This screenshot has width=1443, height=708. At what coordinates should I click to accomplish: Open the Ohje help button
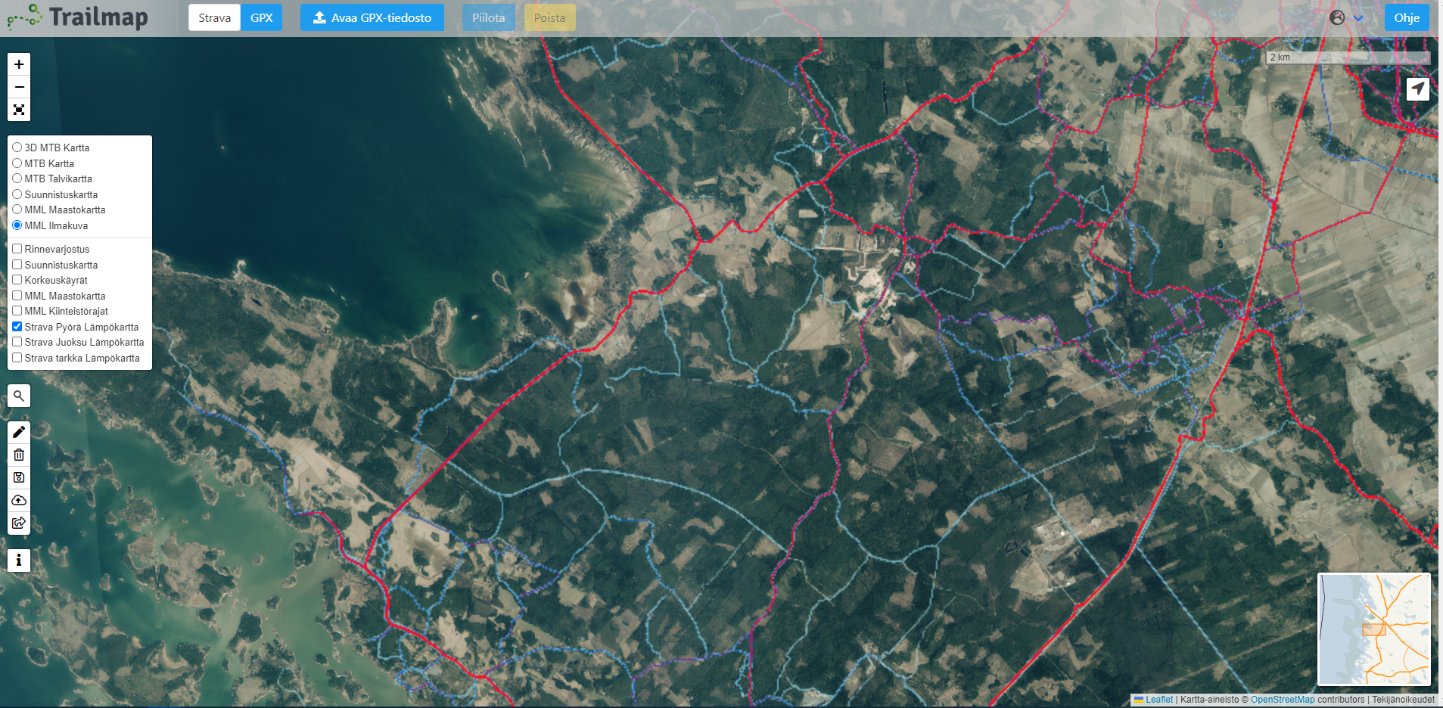point(1406,18)
